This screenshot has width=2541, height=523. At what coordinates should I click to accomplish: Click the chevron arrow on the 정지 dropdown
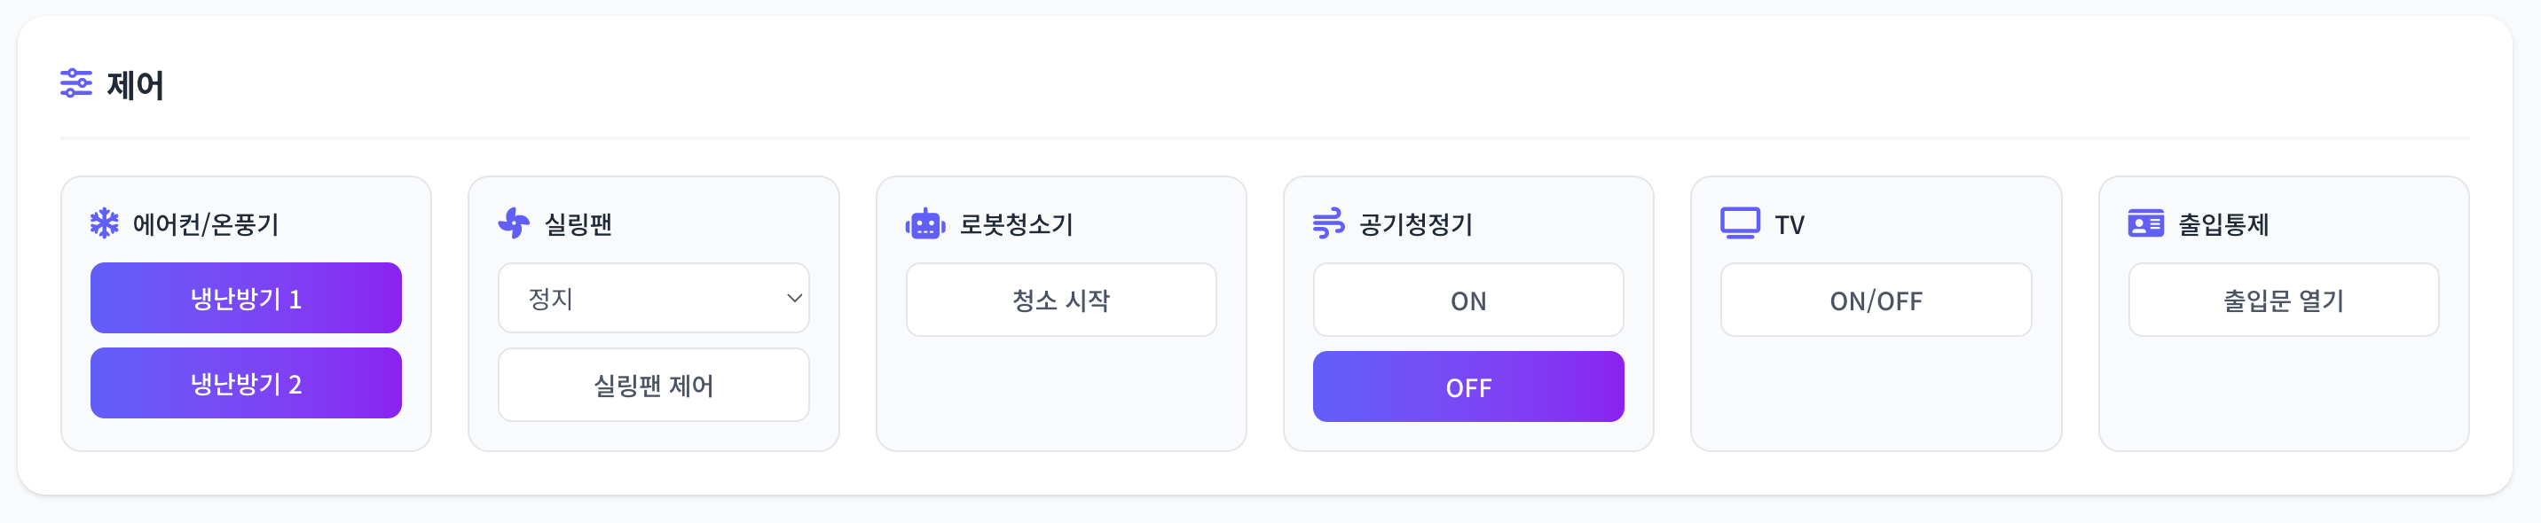coord(795,298)
